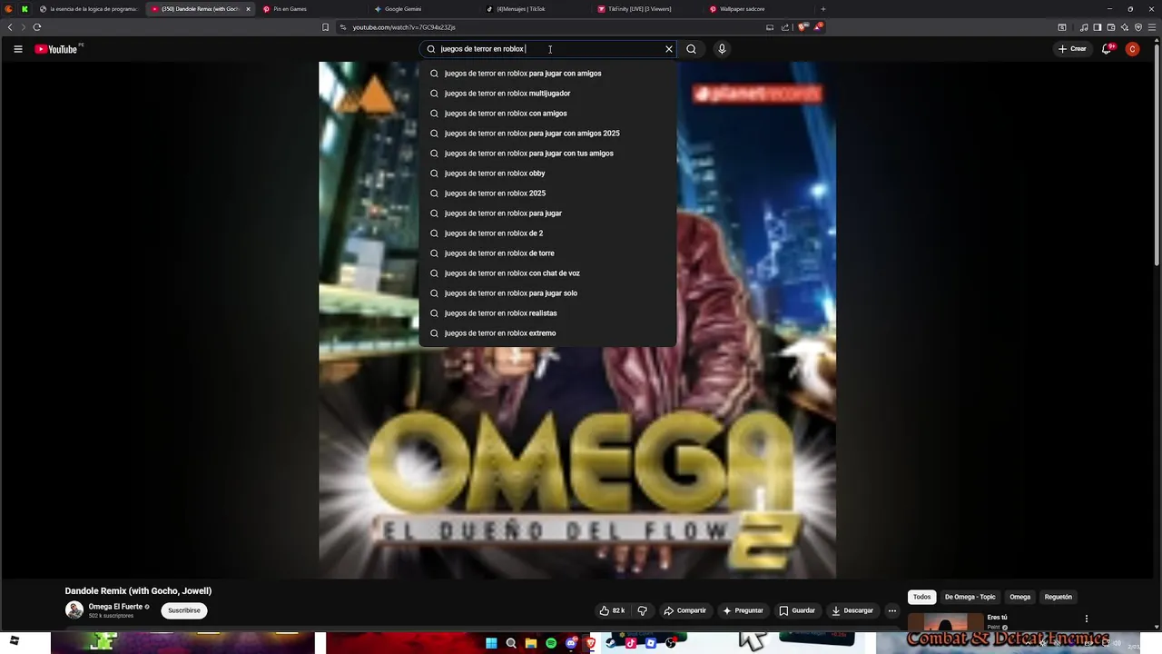Image resolution: width=1162 pixels, height=654 pixels.
Task: Open Roblox from the taskbar
Action: (651, 643)
